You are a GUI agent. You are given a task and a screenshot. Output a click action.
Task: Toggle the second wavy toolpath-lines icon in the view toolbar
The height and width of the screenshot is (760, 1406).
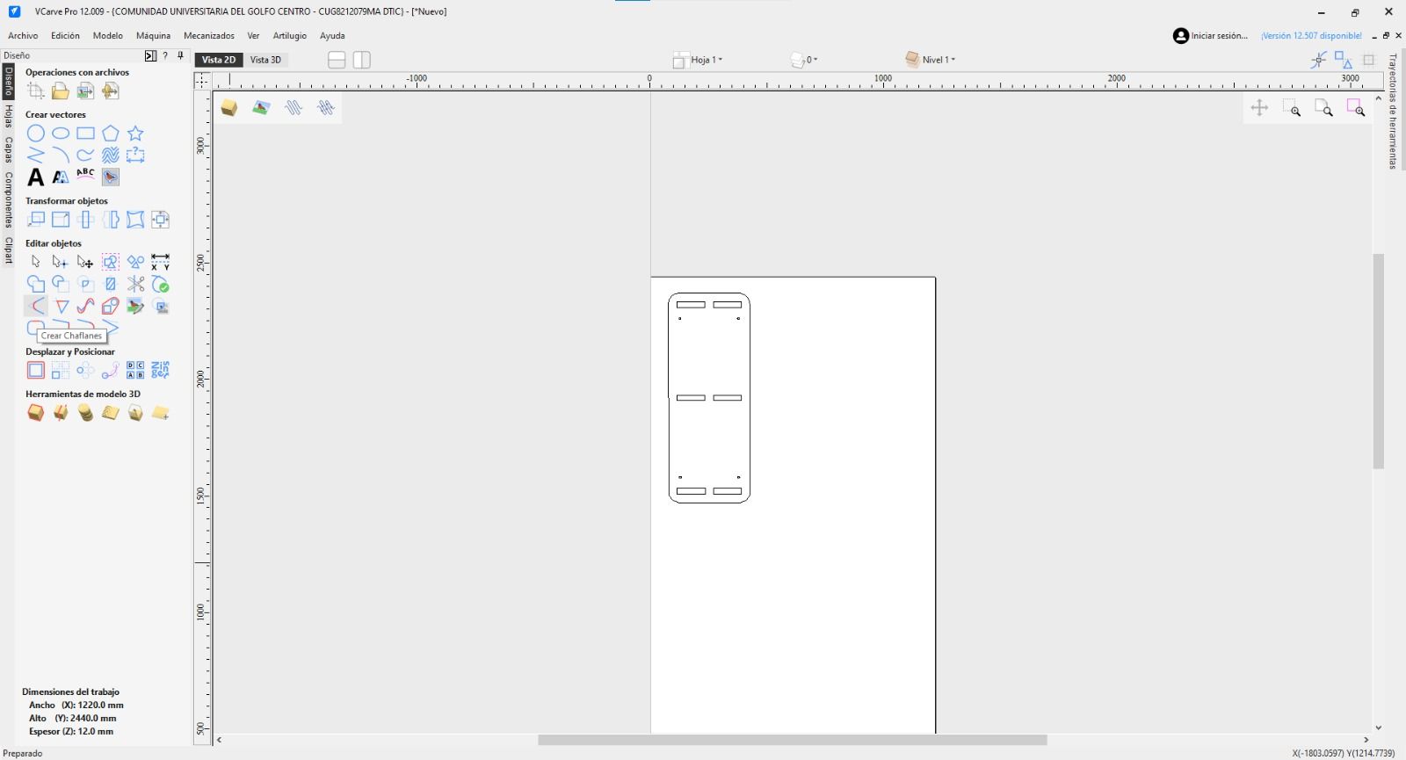[x=326, y=108]
